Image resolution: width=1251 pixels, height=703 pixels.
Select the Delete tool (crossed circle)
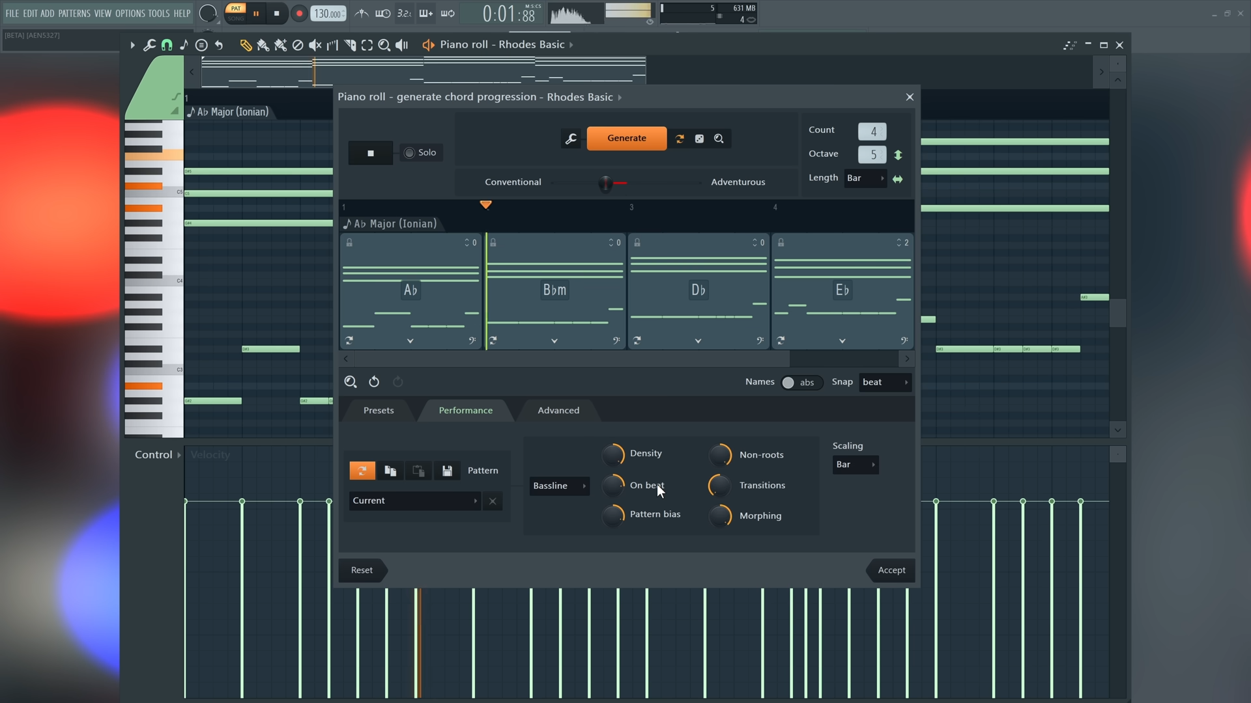coord(298,45)
